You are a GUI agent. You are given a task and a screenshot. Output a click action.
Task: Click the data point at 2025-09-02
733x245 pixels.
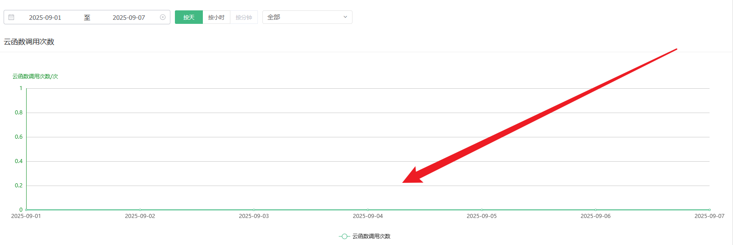(x=140, y=210)
